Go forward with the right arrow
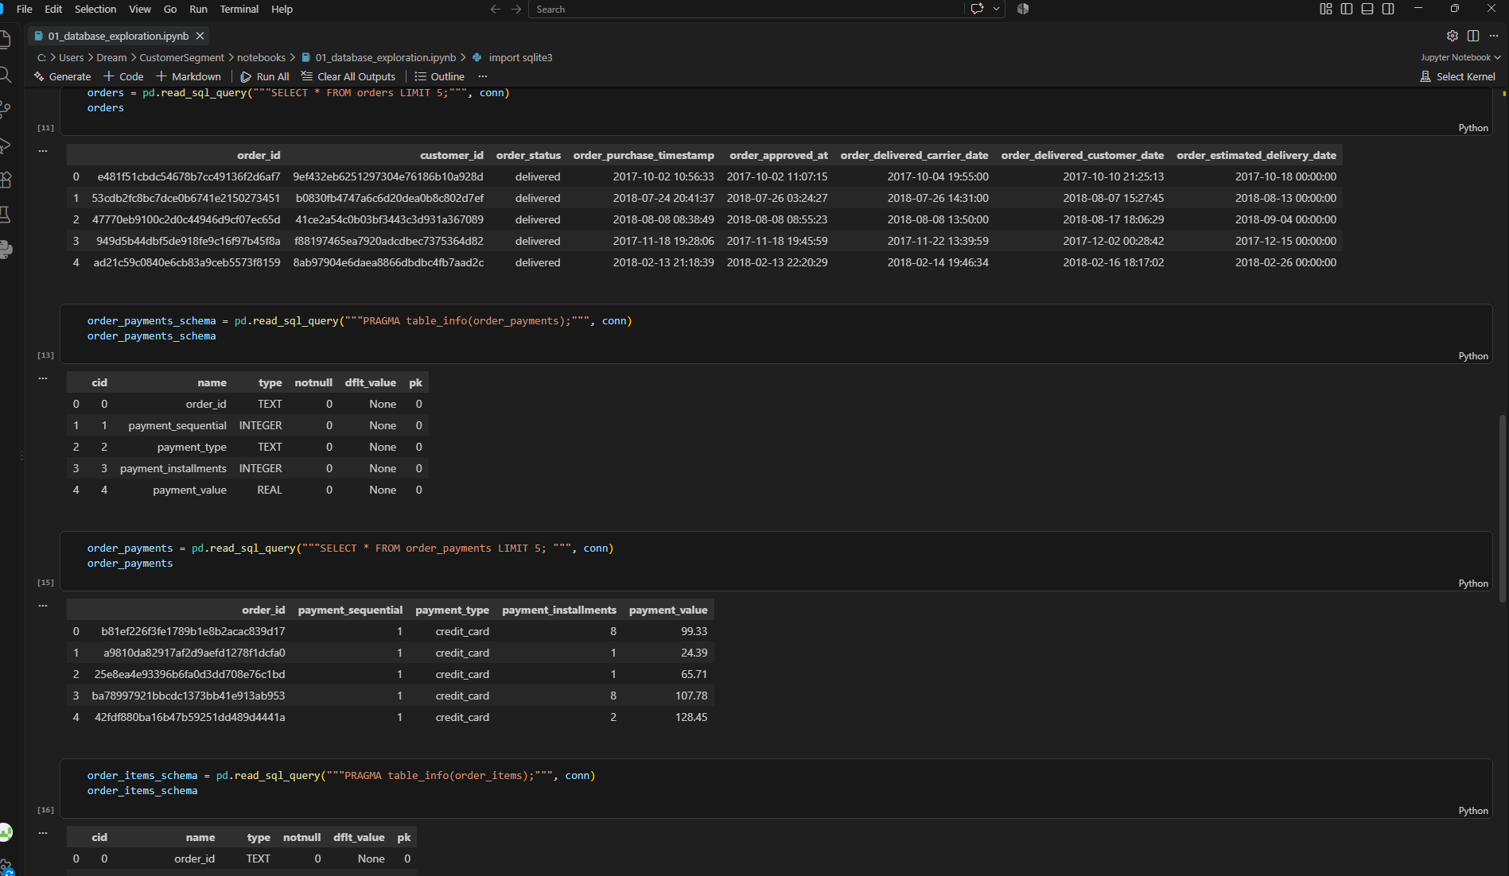Screen dimensions: 1509x876 [516, 9]
